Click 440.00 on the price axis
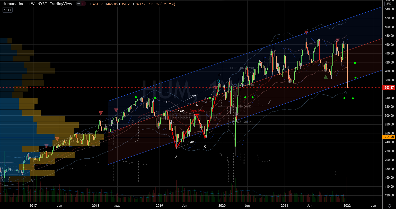The image size is (396, 209). [389, 53]
